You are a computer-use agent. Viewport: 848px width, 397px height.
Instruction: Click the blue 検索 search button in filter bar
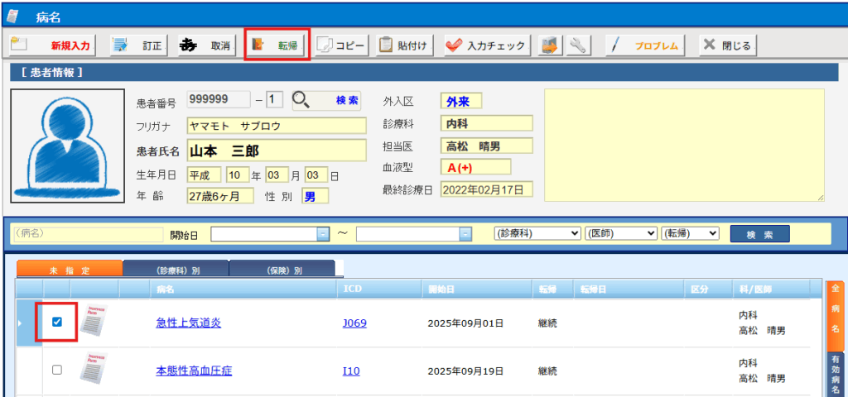click(x=759, y=234)
